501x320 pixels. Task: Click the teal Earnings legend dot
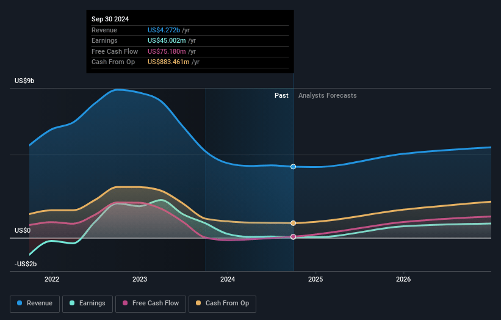(x=72, y=303)
